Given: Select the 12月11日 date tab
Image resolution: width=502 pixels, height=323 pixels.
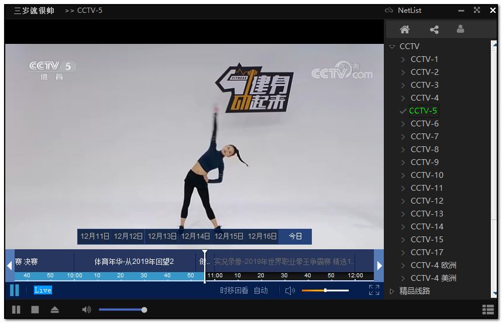Looking at the screenshot, I should tap(95, 236).
